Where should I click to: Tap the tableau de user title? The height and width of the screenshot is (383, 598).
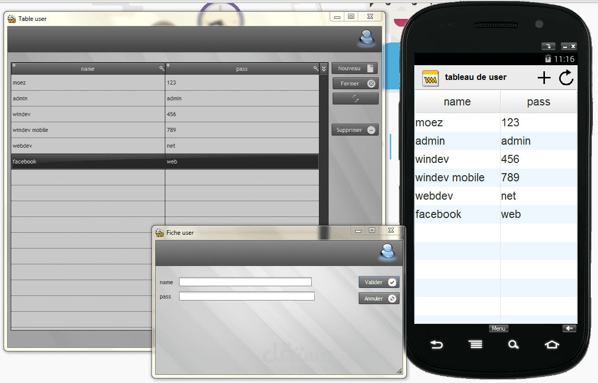point(476,77)
